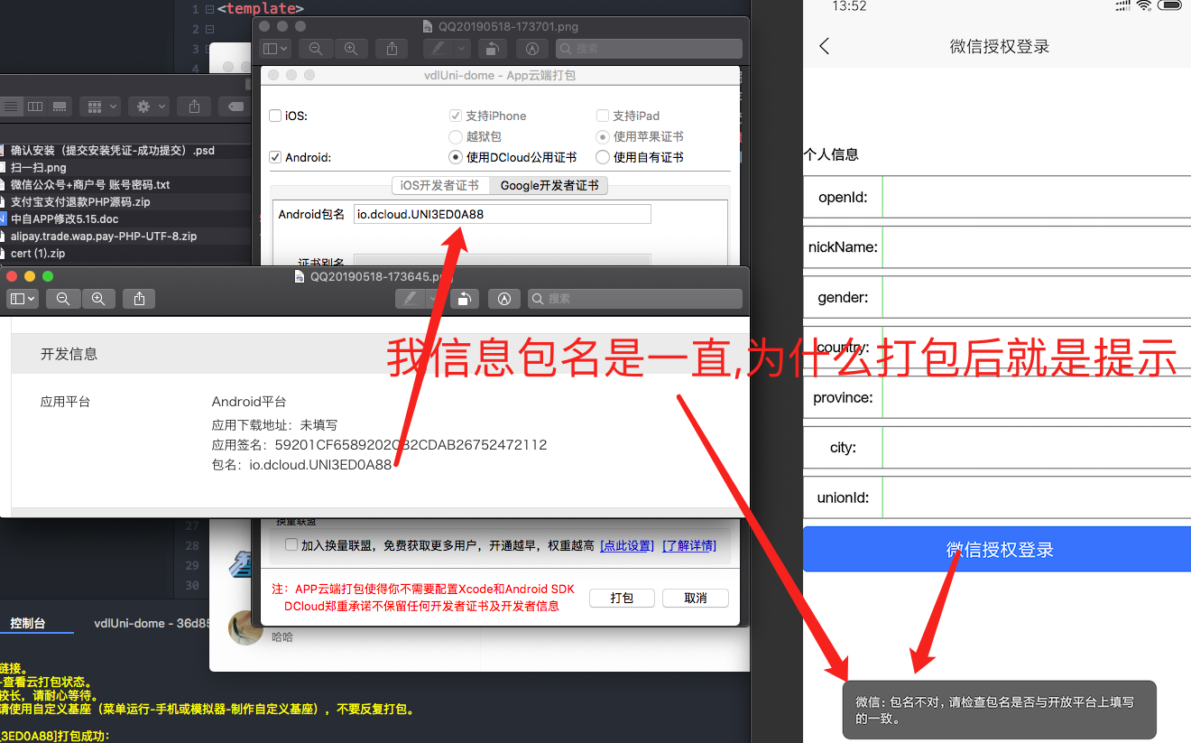Tap the Wi-Fi icon in phone status bar

coord(1144,5)
